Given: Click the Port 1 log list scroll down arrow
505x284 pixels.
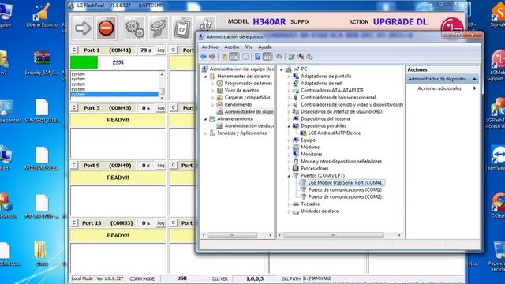Looking at the screenshot, I should click(162, 98).
